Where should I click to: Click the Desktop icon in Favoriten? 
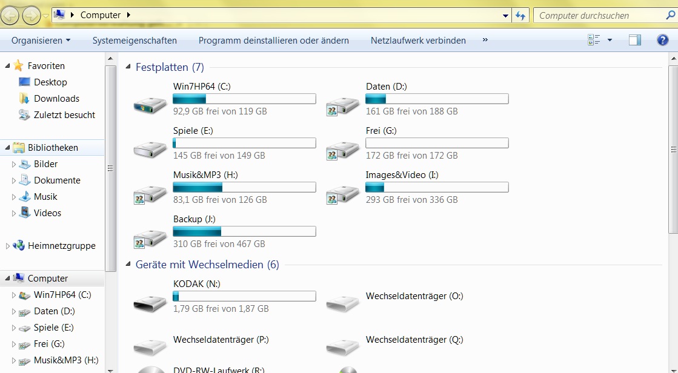(24, 82)
